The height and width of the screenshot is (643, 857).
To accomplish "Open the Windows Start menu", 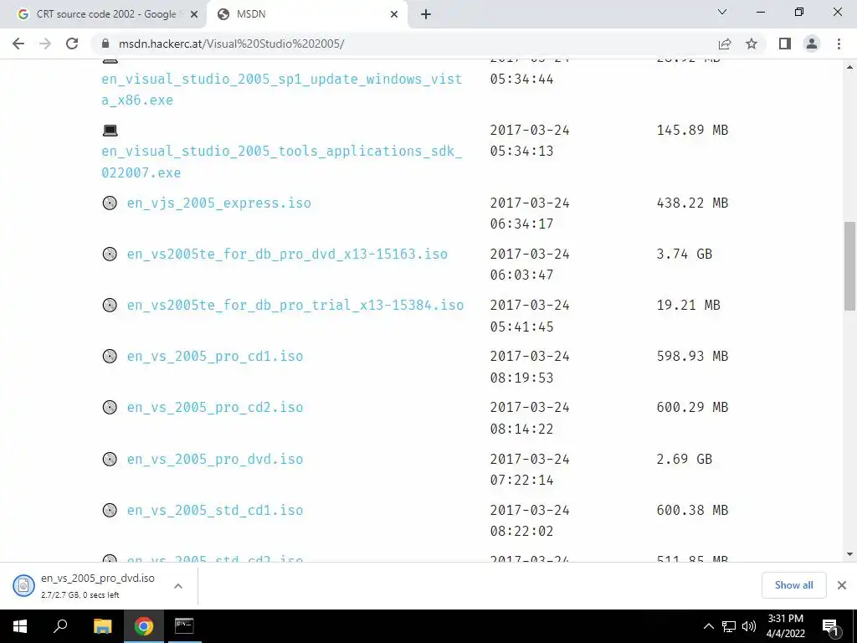I will tap(20, 626).
